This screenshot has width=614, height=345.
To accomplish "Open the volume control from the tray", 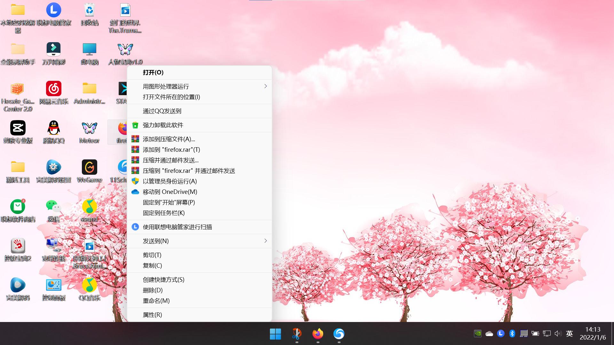I will 558,333.
